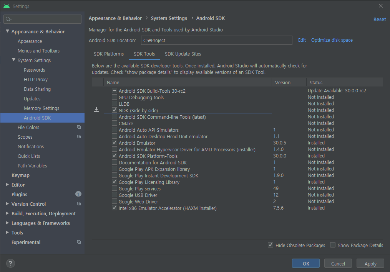
Task: Click the Edit SDK location link
Action: (302, 40)
